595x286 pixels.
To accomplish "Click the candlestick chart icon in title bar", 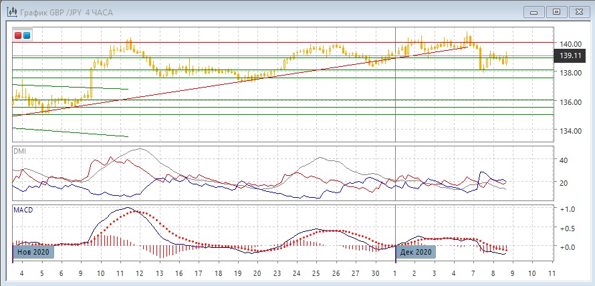I will coord(9,11).
